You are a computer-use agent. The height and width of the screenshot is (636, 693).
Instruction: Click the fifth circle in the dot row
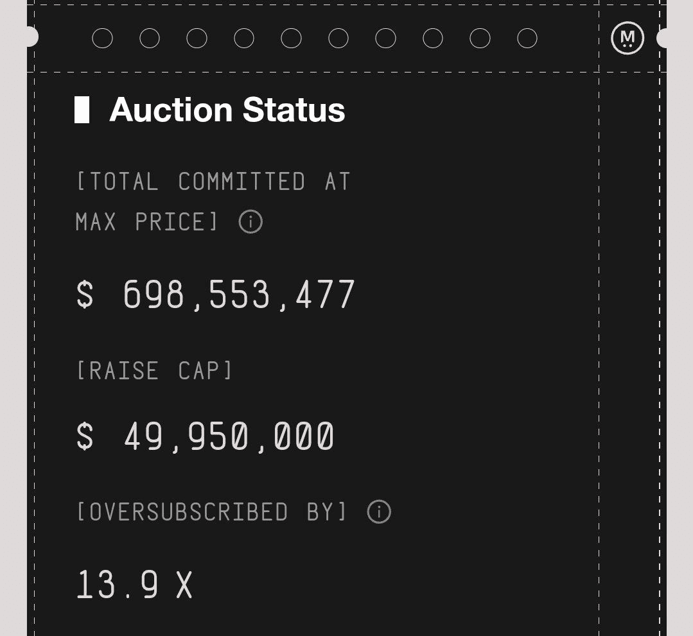tap(292, 39)
